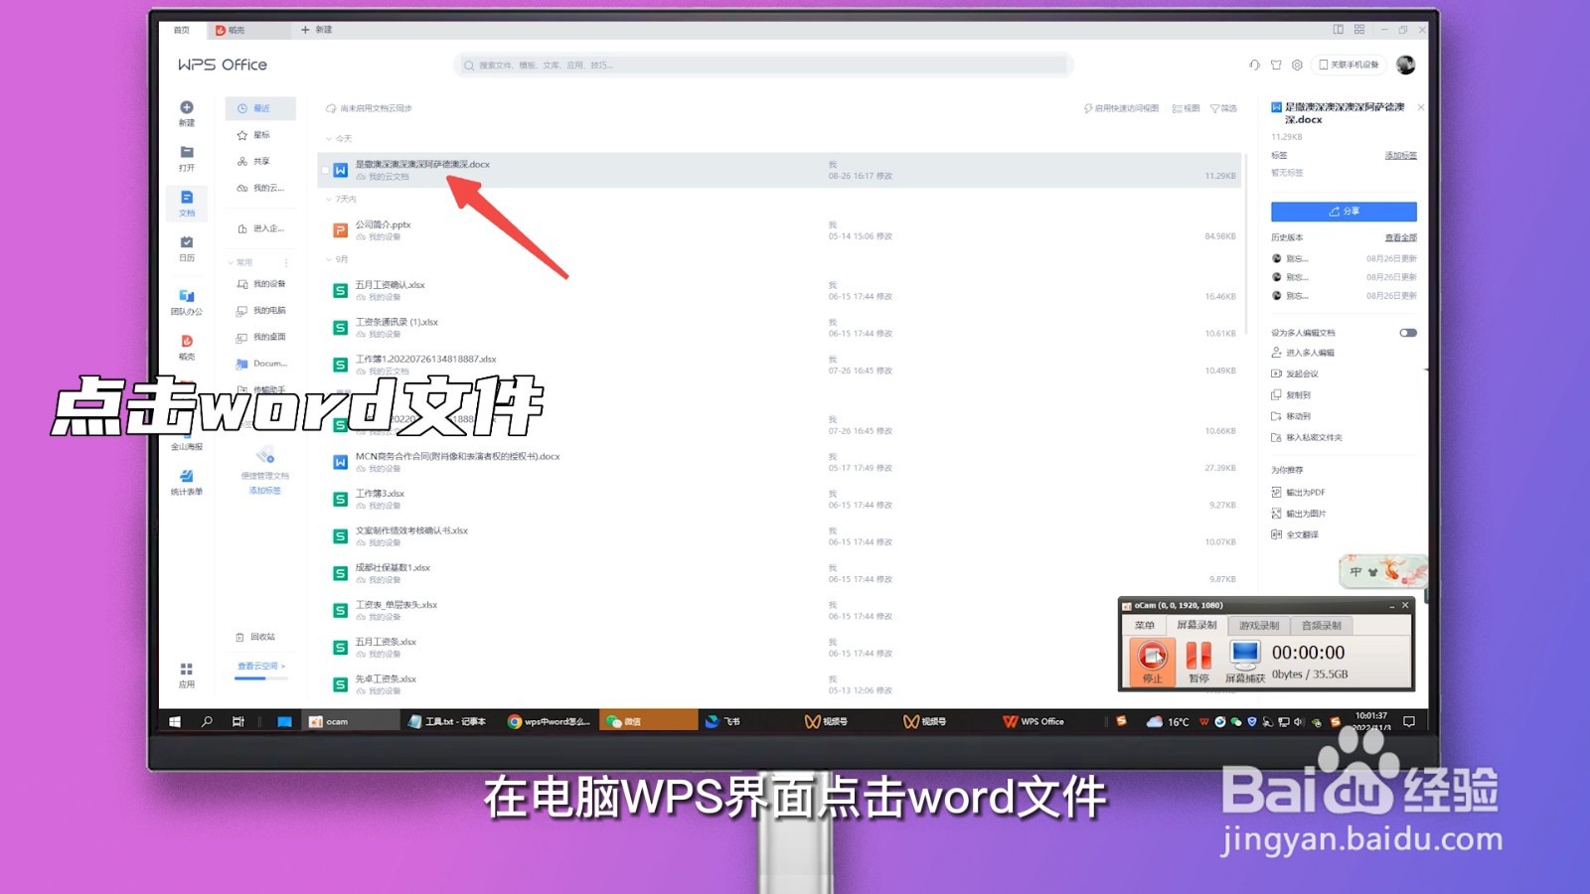Viewport: 1590px width, 894px height.
Task: Click 输出为PDF in the right panel
Action: coord(1305,492)
